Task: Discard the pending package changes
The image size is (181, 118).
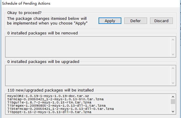Action: 161,21
